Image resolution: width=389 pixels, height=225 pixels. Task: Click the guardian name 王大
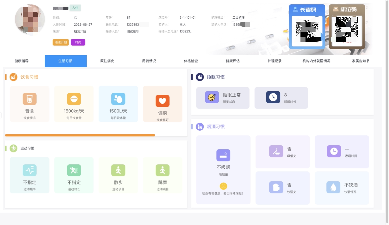[183, 25]
